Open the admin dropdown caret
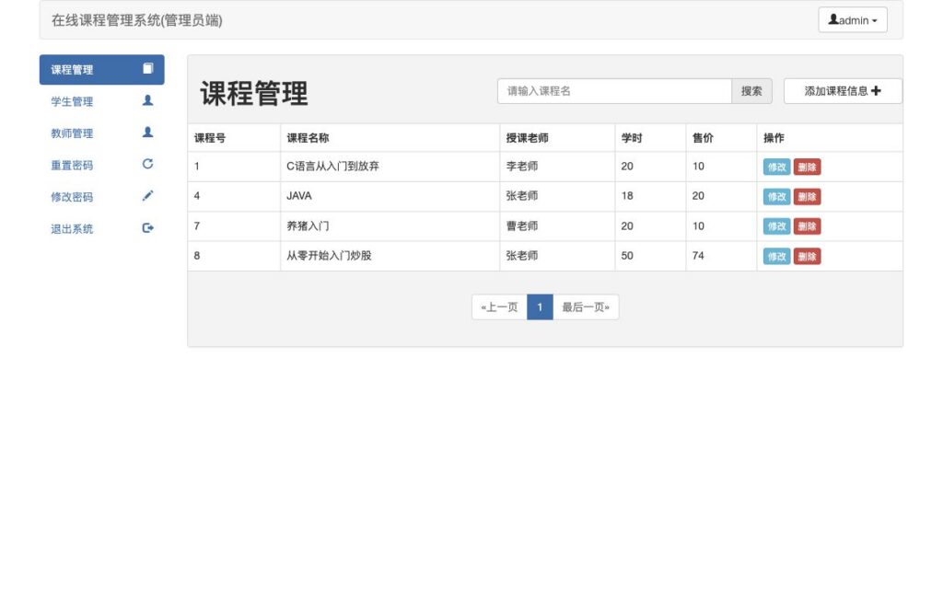Image resolution: width=943 pixels, height=589 pixels. click(875, 21)
